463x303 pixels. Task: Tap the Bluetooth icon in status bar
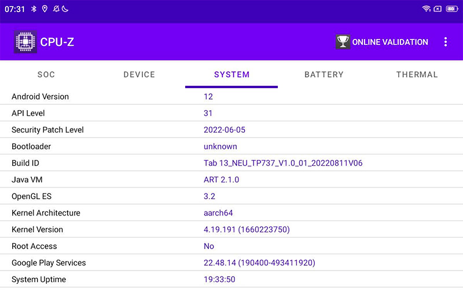click(x=34, y=9)
